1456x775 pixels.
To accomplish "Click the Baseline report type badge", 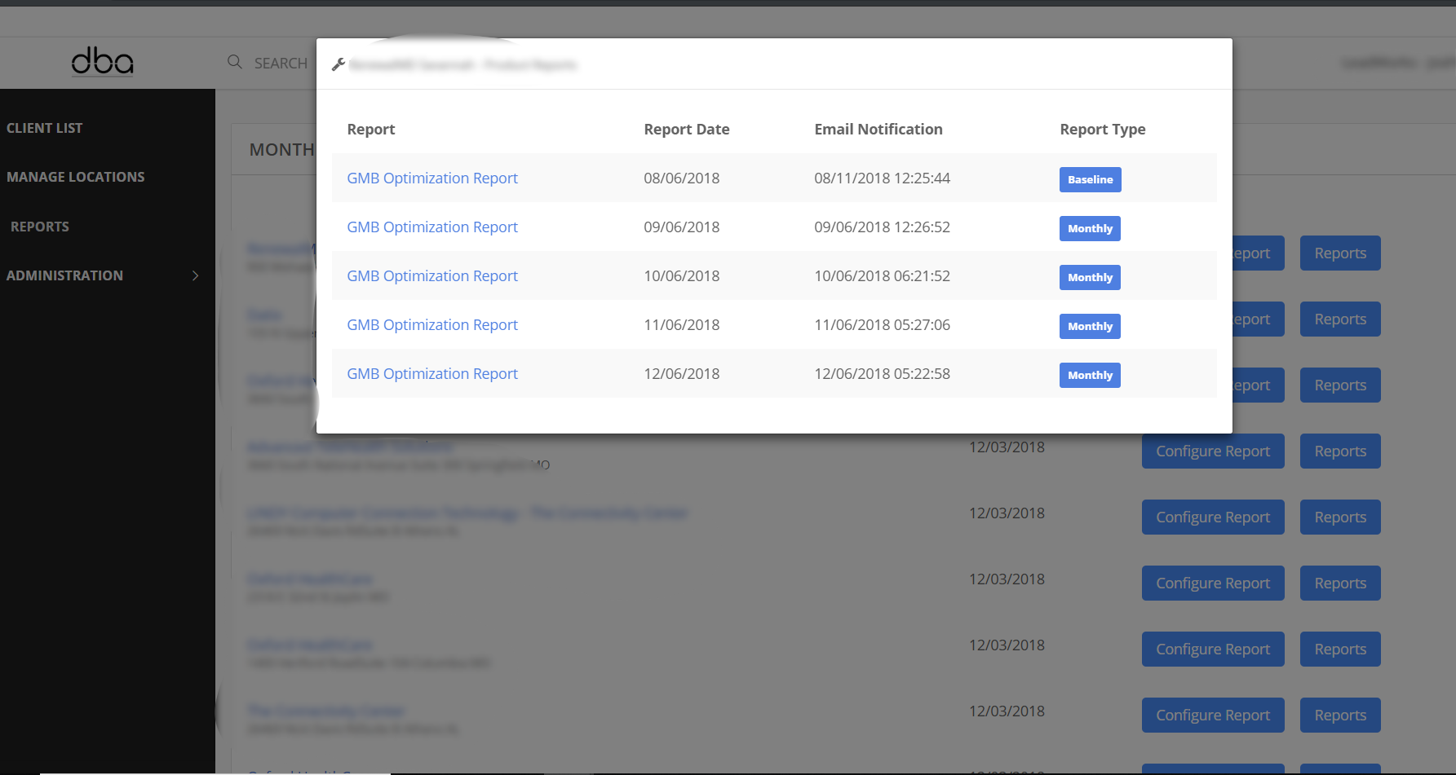I will (x=1090, y=179).
